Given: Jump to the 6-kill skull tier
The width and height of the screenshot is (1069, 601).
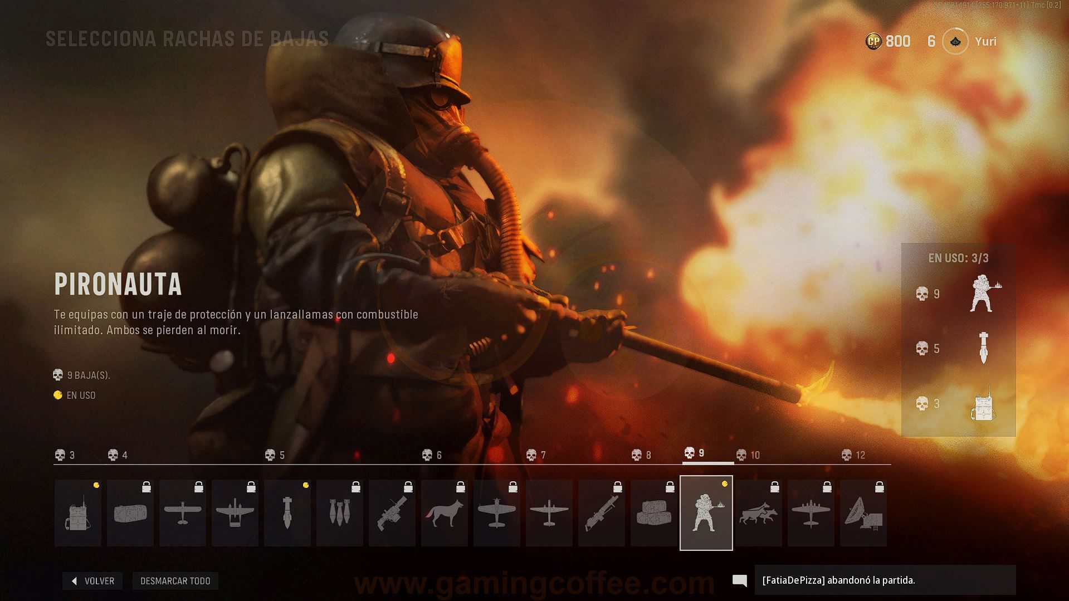Looking at the screenshot, I should point(432,455).
